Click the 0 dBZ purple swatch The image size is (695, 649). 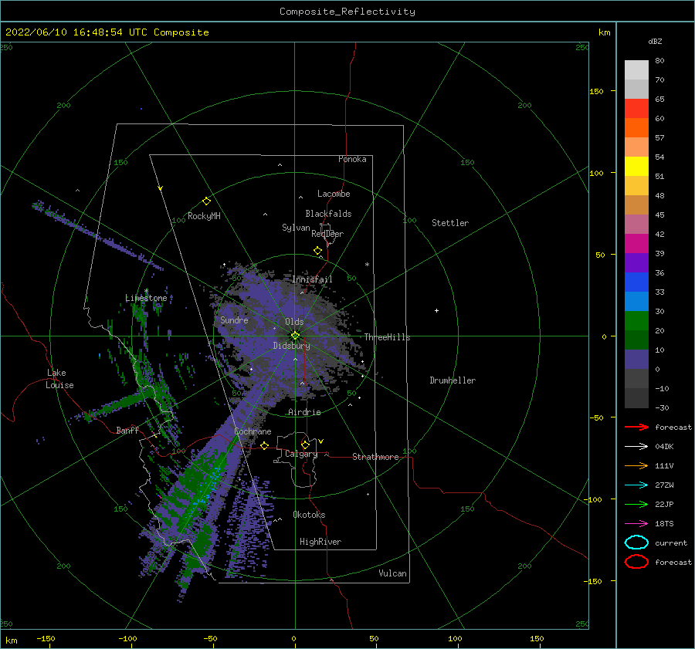point(636,360)
